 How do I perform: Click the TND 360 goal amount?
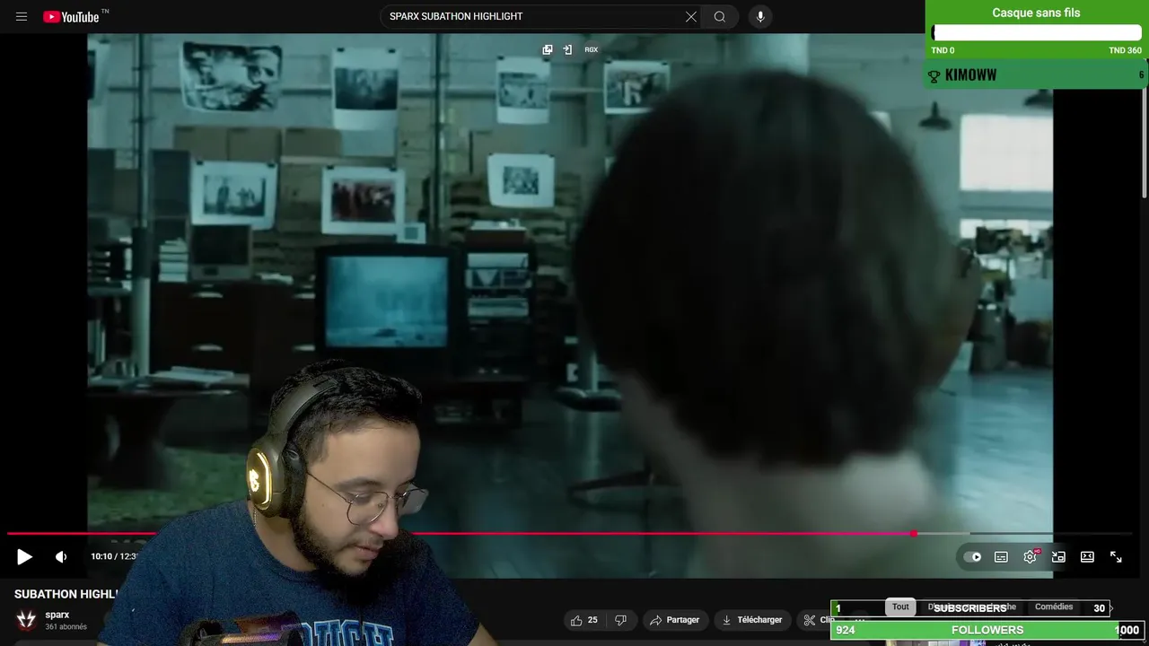1125,51
